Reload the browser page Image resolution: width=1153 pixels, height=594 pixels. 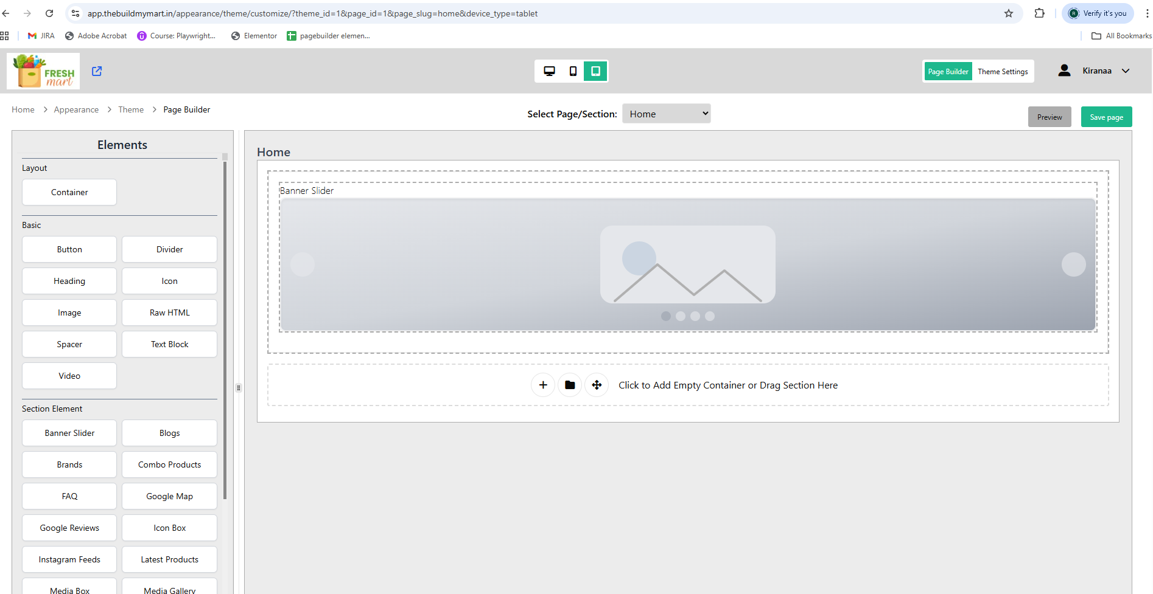(x=49, y=13)
